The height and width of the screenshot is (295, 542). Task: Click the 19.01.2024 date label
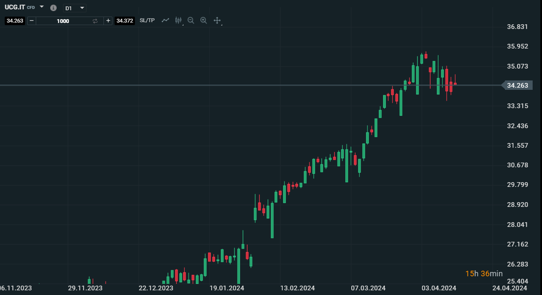[227, 288]
